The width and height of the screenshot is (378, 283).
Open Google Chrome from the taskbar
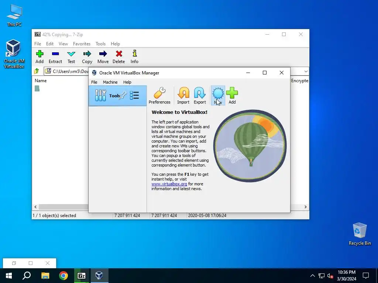point(63,276)
